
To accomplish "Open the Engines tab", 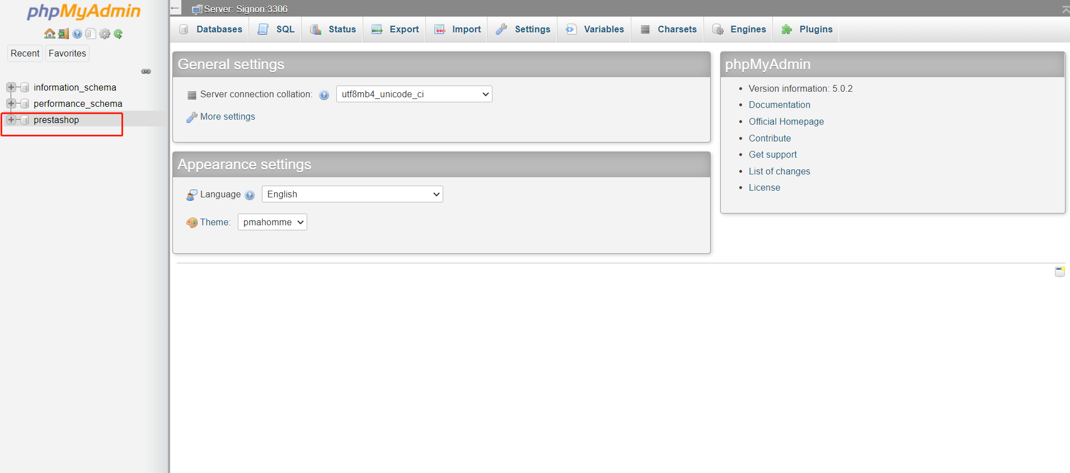I will [x=739, y=29].
